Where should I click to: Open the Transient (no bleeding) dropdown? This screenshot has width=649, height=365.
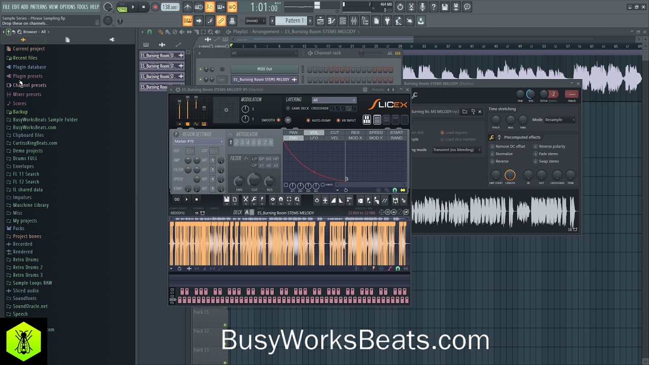[456, 150]
